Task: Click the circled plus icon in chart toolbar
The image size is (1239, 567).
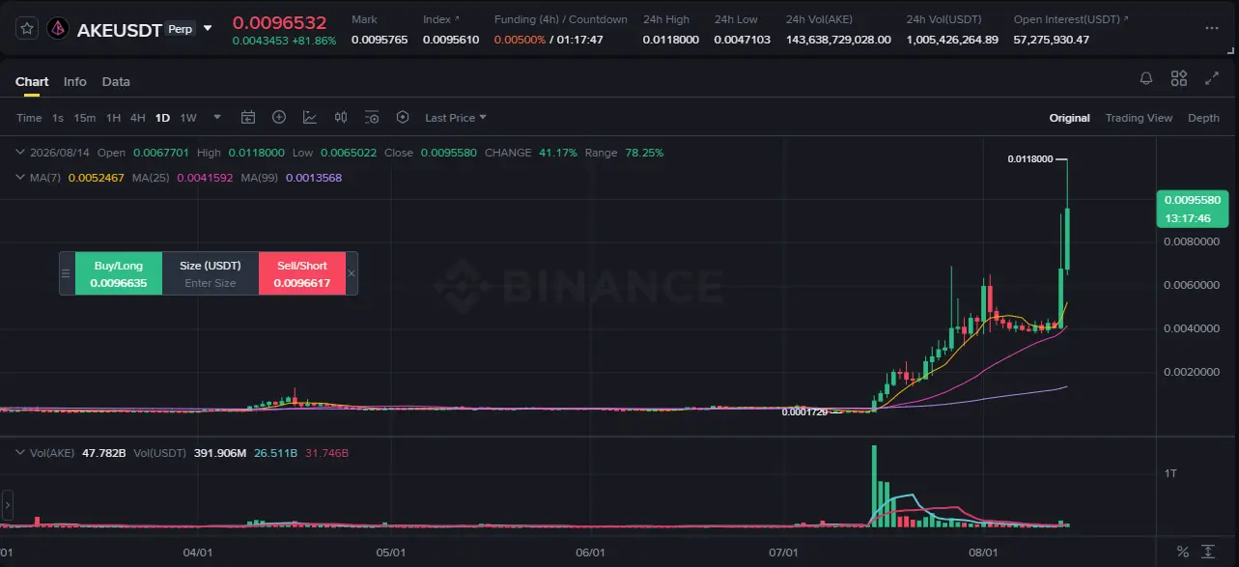Action: (279, 118)
